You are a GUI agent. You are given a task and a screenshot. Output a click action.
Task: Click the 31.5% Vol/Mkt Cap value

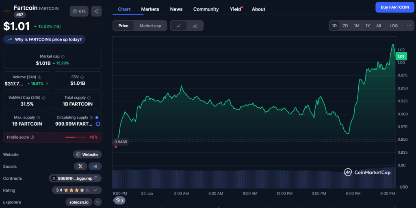[27, 104]
